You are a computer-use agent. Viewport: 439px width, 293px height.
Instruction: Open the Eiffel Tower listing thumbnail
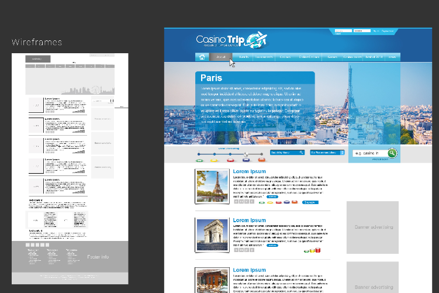coord(212,187)
